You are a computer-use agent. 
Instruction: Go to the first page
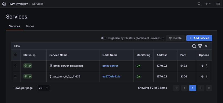[176, 88]
